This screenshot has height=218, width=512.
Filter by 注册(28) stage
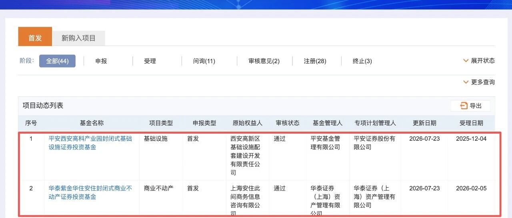(x=315, y=61)
